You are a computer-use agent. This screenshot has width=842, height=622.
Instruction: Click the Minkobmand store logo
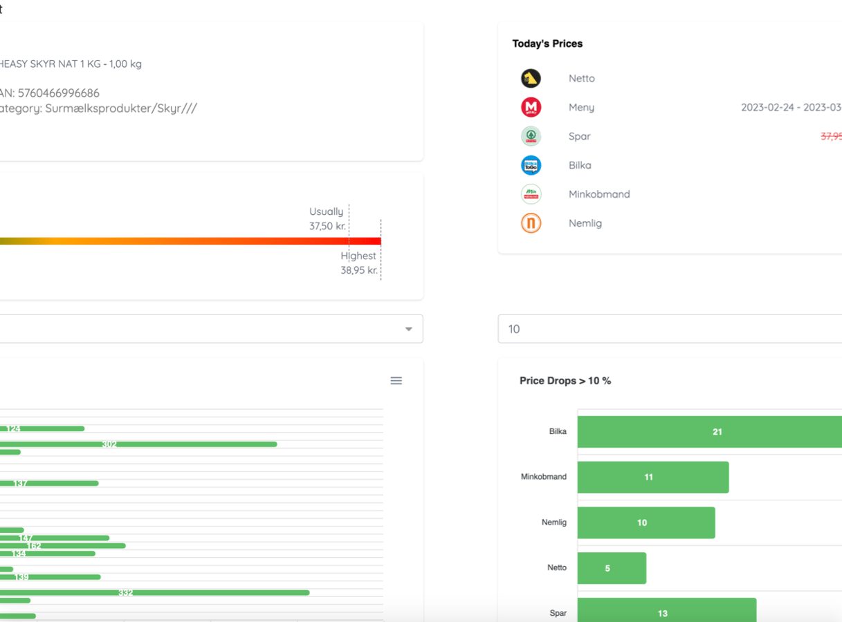[531, 194]
